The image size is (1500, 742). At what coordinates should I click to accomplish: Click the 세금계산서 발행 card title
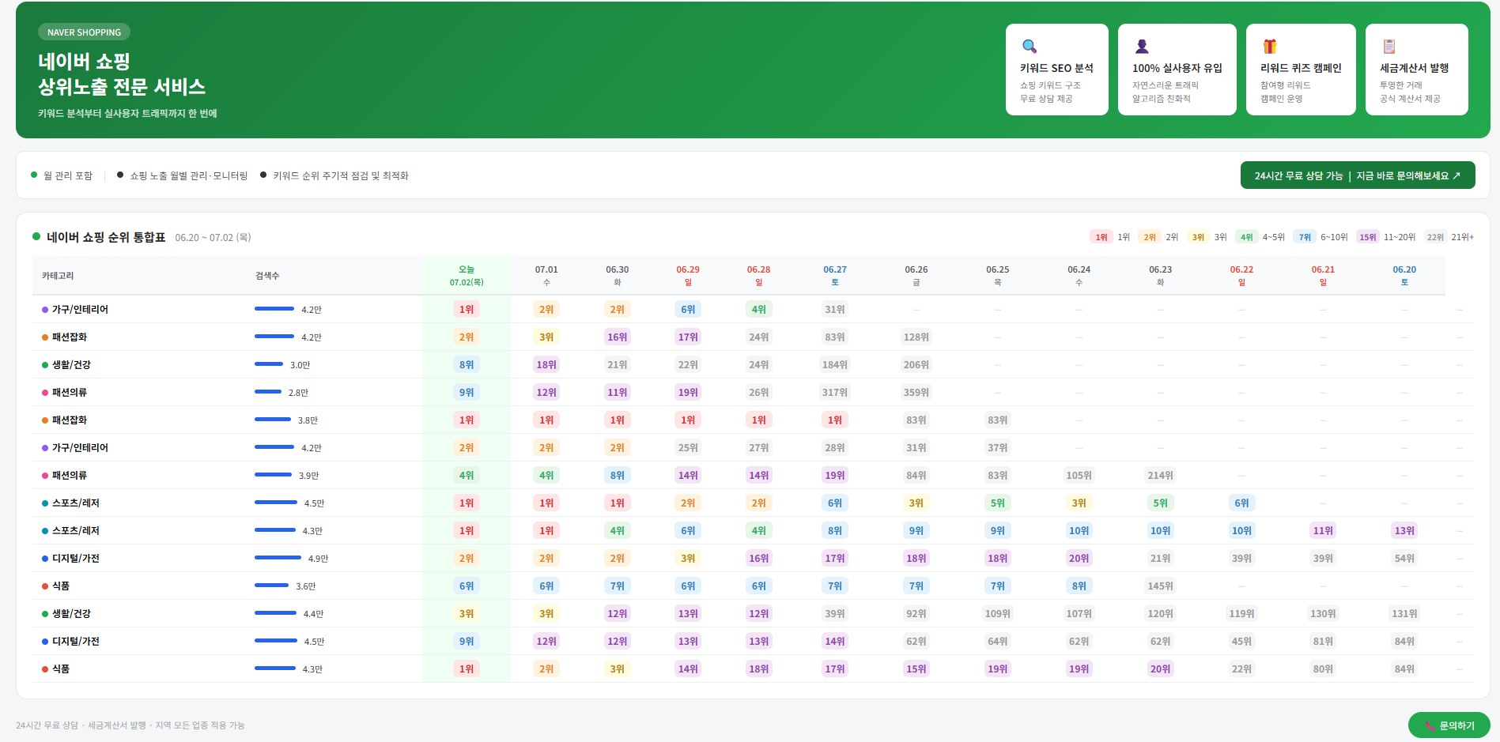[x=1415, y=68]
